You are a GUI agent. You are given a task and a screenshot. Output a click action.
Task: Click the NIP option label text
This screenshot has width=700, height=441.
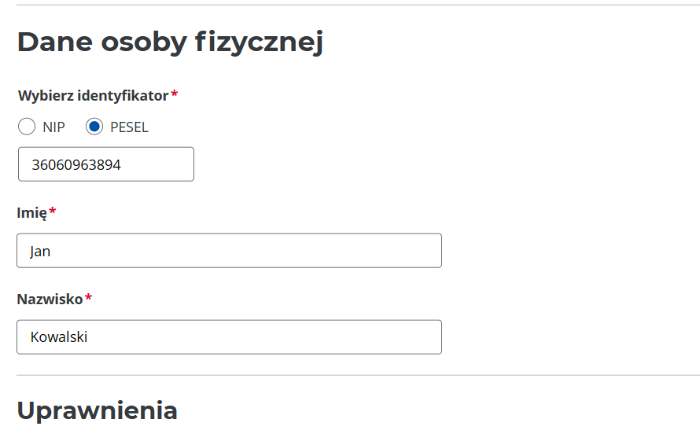pyautogui.click(x=53, y=127)
